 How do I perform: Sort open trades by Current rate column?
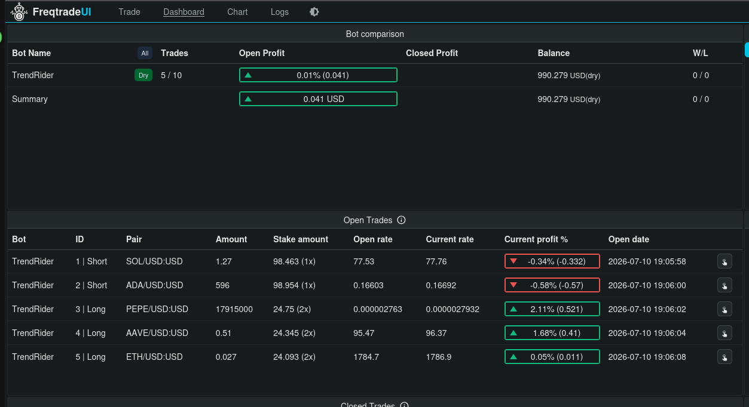click(450, 239)
